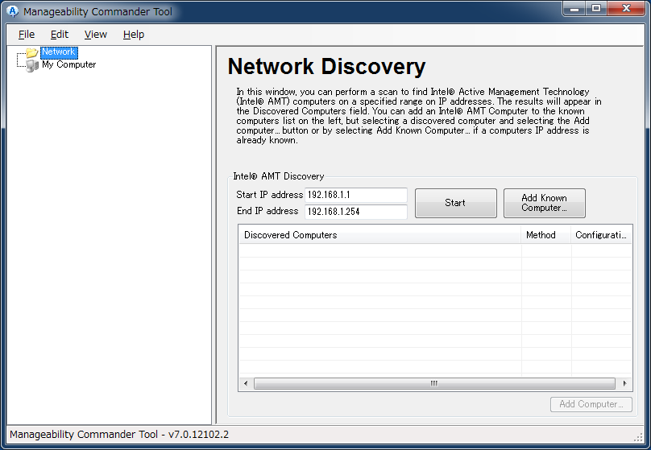This screenshot has width=651, height=450.
Task: Open the File menu
Action: tap(27, 35)
